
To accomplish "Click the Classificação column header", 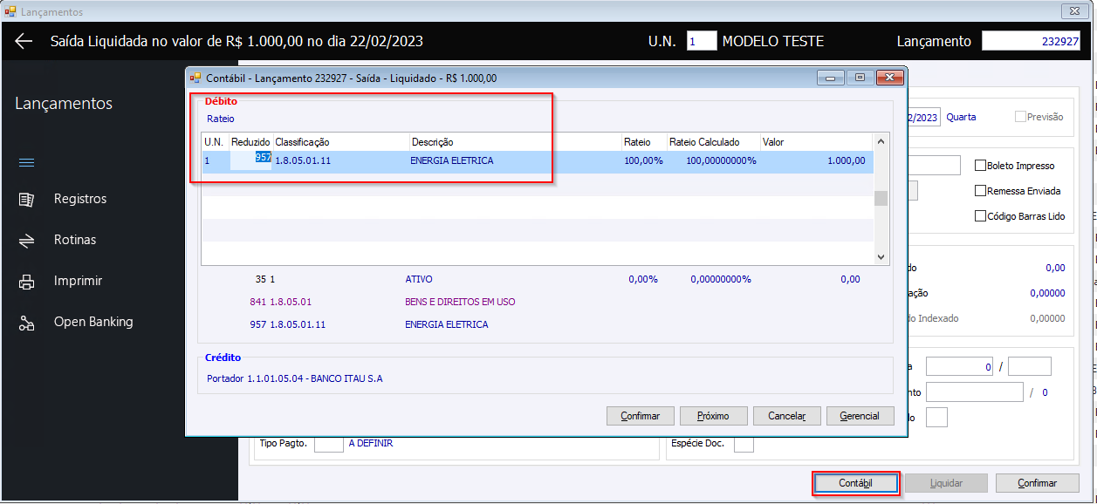I will pos(341,142).
